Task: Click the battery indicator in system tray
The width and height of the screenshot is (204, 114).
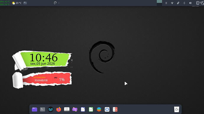Action: pos(166,3)
